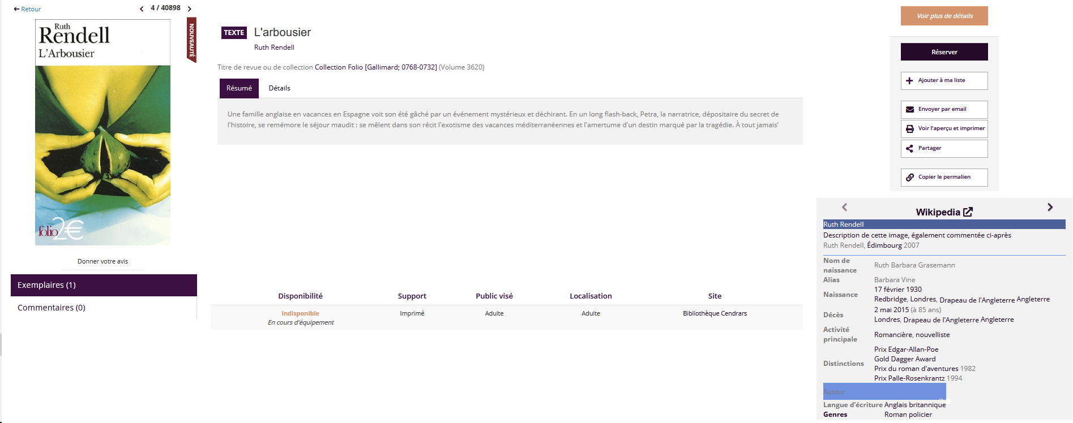
Task: Show previous Wikipedia panel with left chevron
Action: tap(844, 208)
